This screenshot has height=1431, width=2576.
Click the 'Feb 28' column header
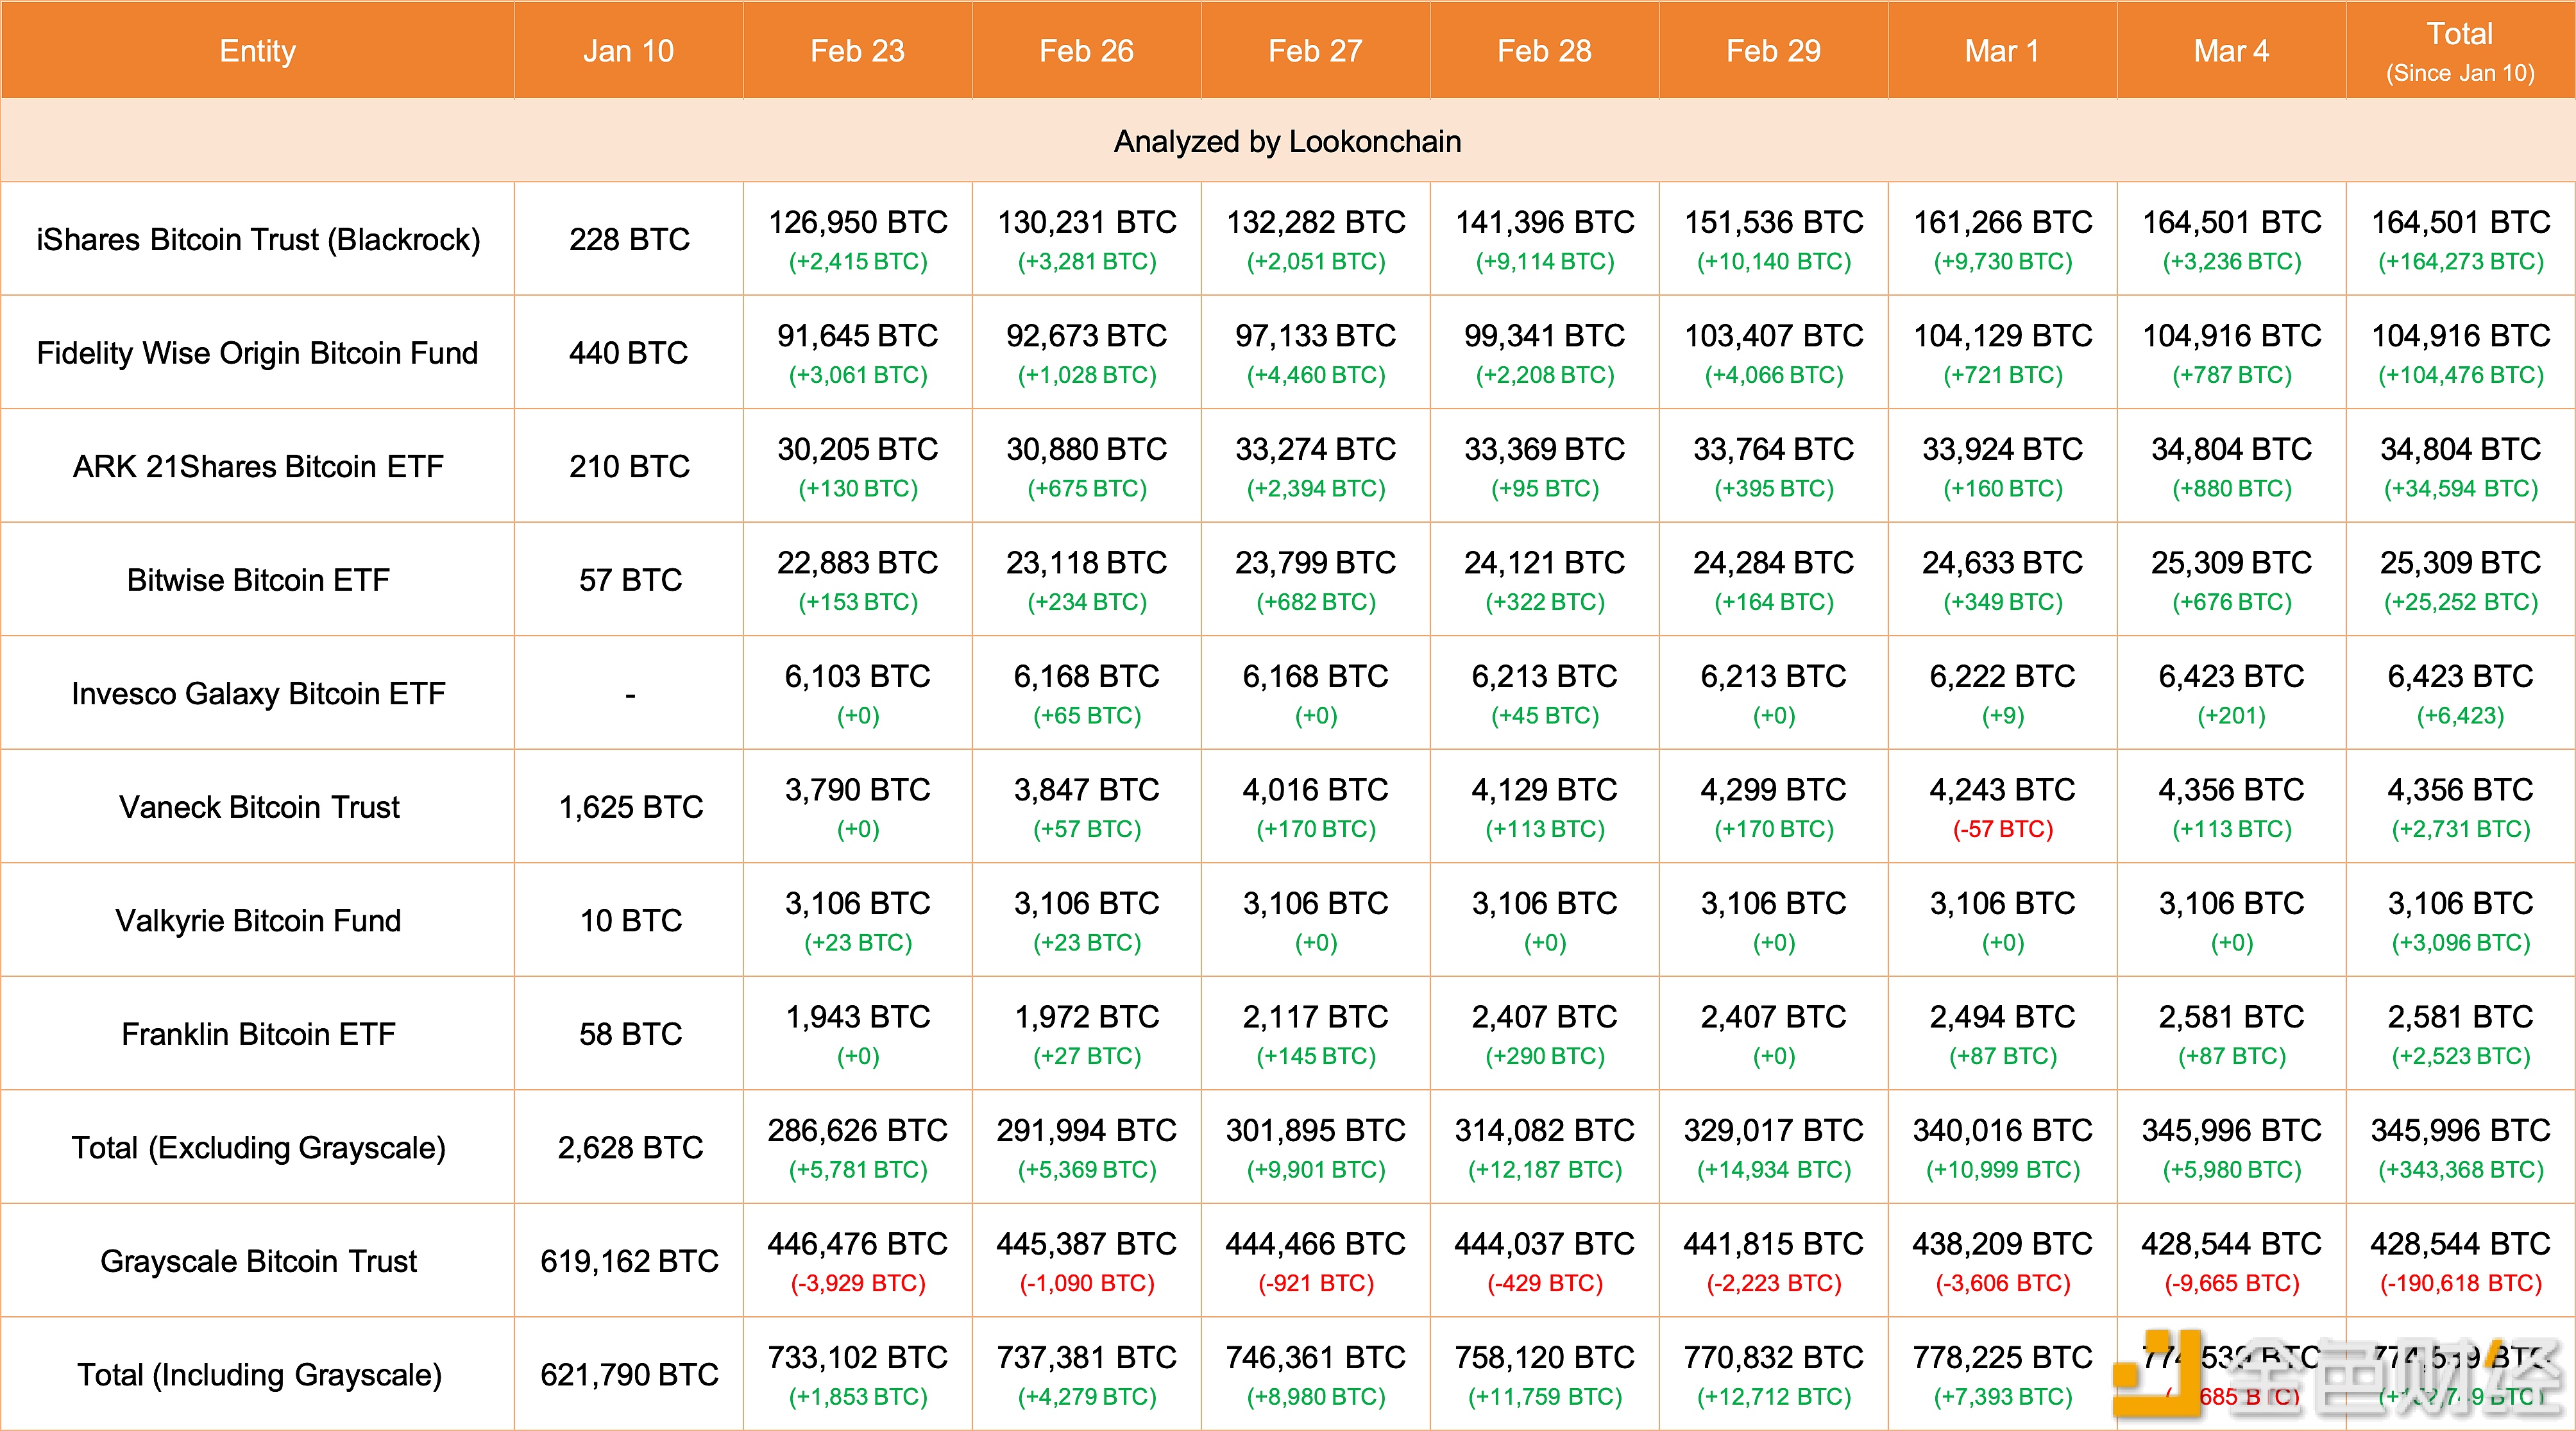(1544, 50)
